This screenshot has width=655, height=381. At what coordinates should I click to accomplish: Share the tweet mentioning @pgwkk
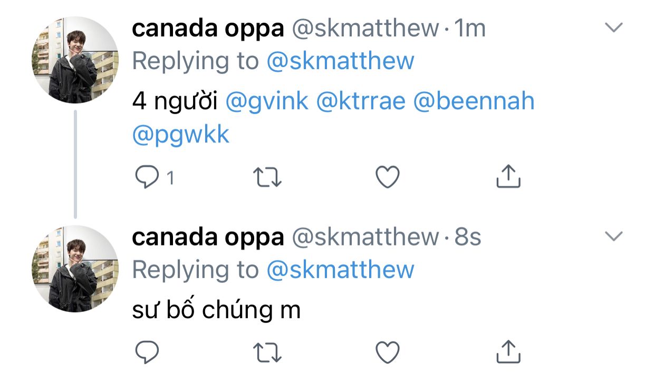coord(509,177)
